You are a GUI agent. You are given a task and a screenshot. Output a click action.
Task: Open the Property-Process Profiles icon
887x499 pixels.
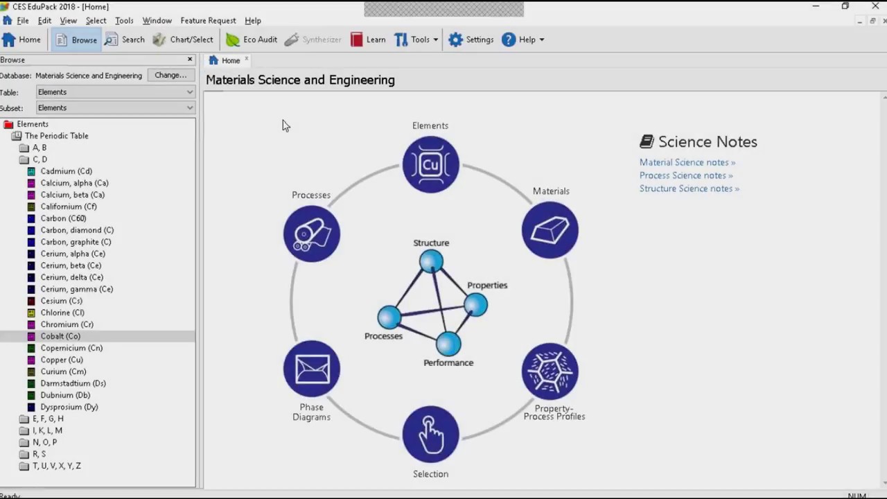tap(550, 371)
